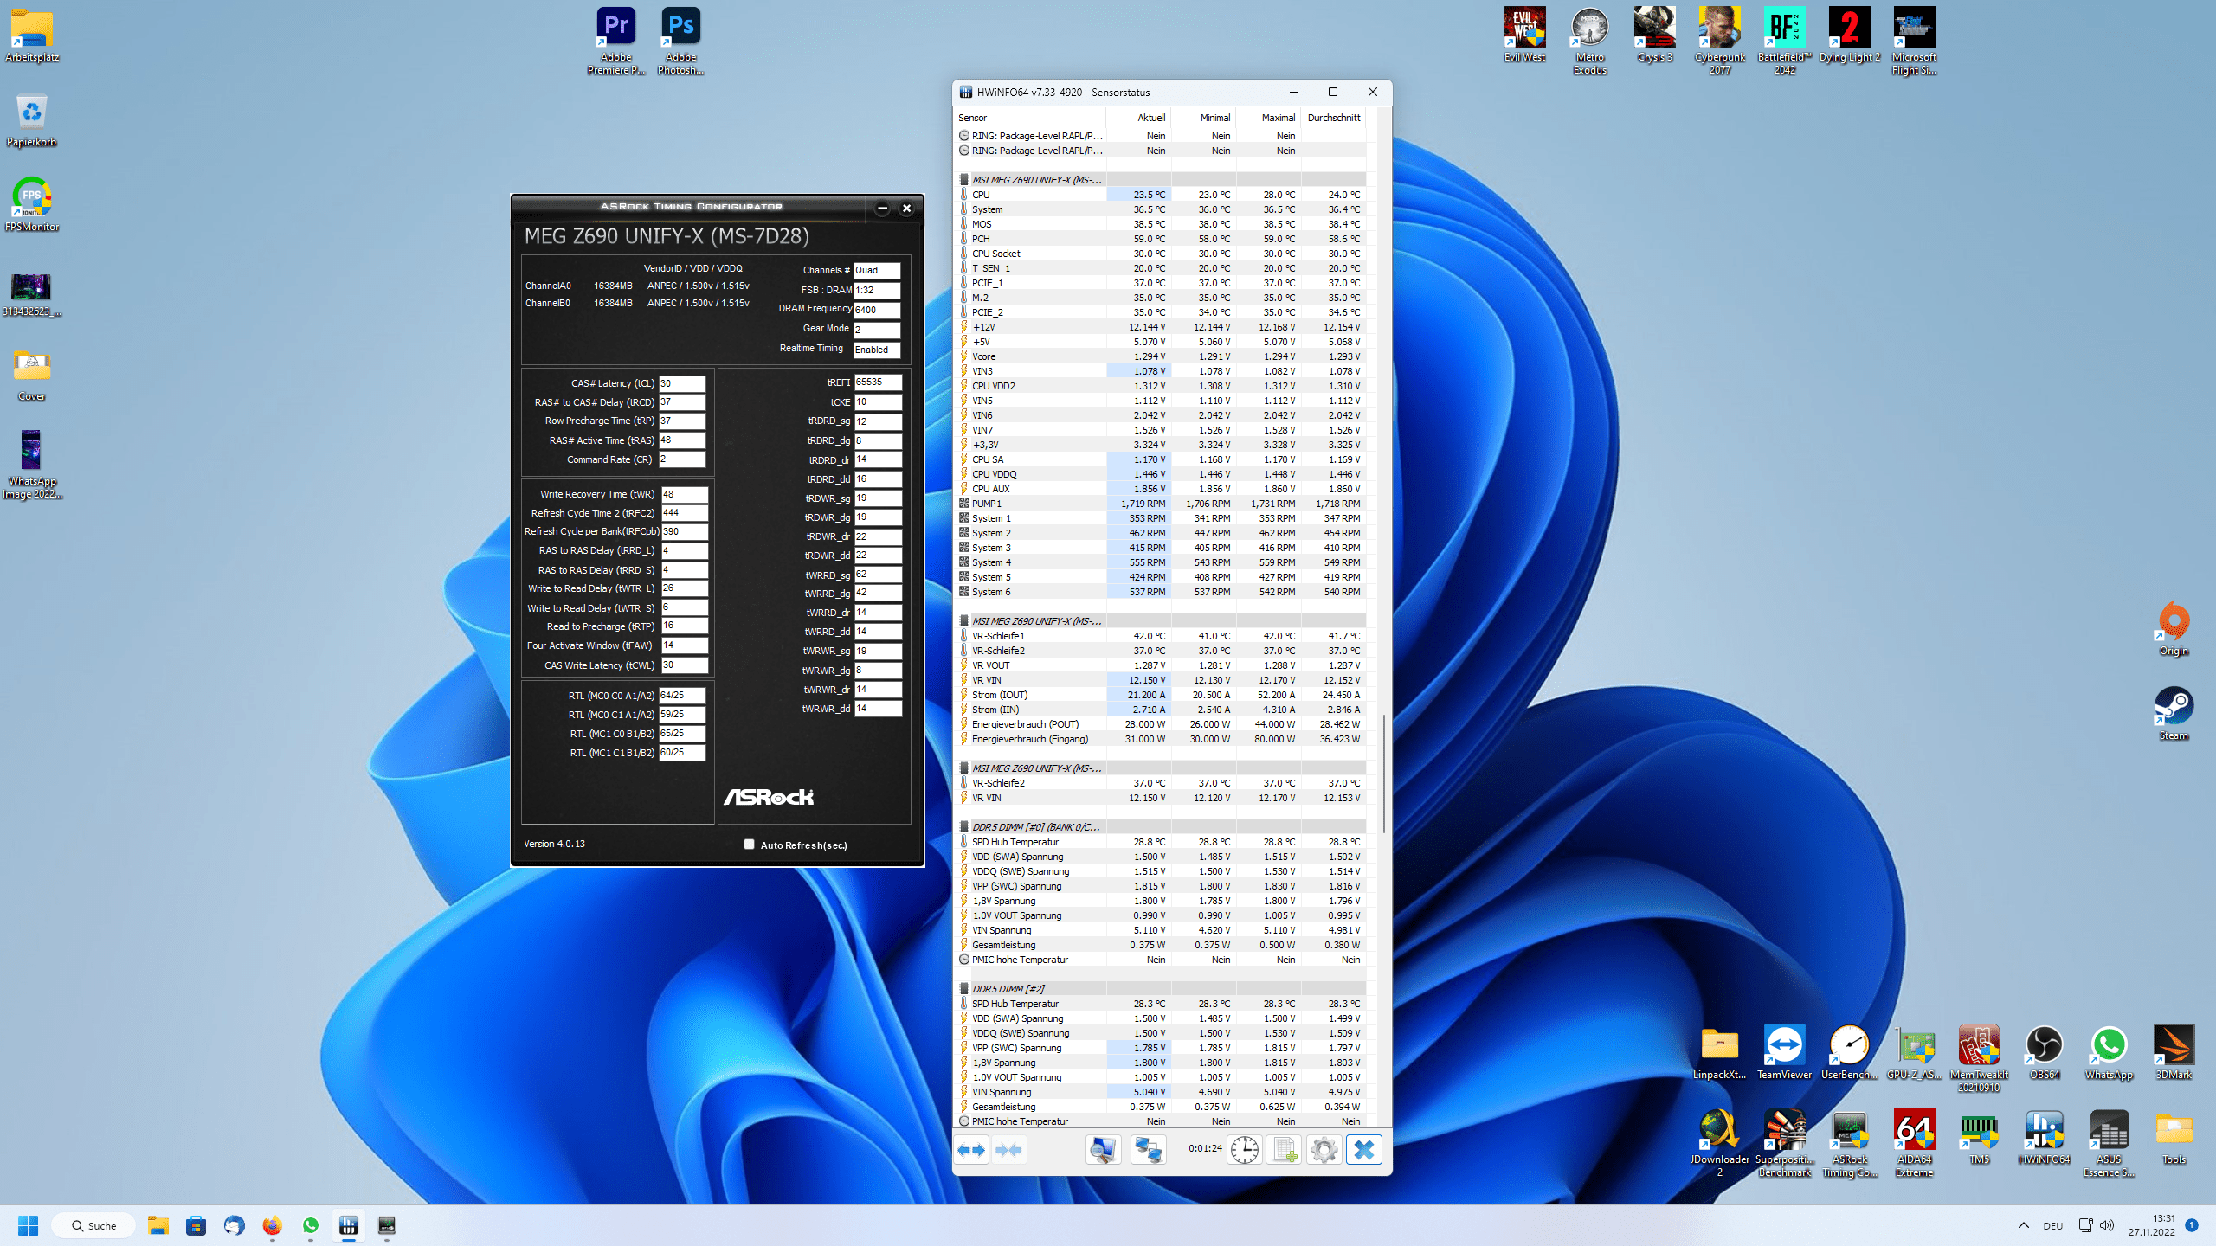The height and width of the screenshot is (1246, 2216).
Task: Click the Minimal column header
Action: click(1203, 118)
